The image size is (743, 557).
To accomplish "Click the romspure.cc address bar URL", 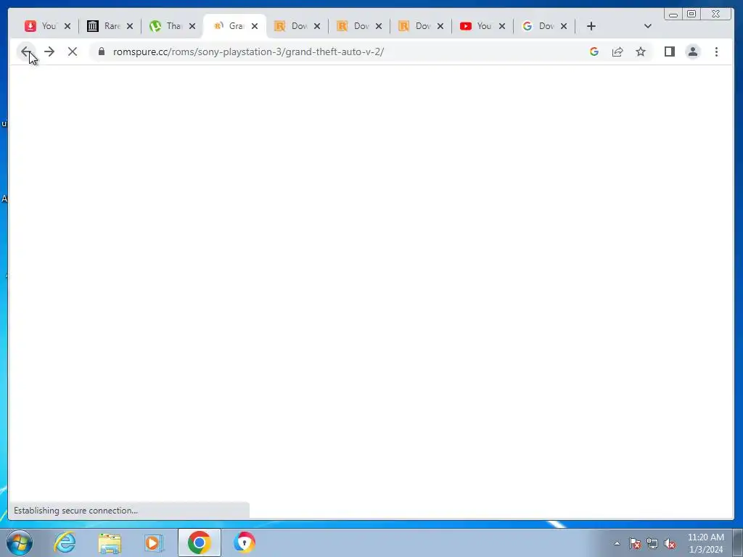I will [x=248, y=51].
